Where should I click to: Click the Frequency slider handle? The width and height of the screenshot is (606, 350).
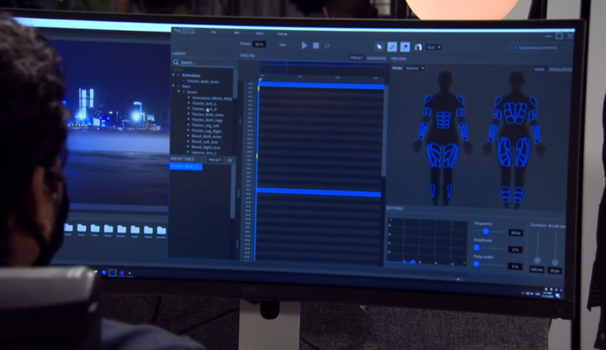(486, 232)
